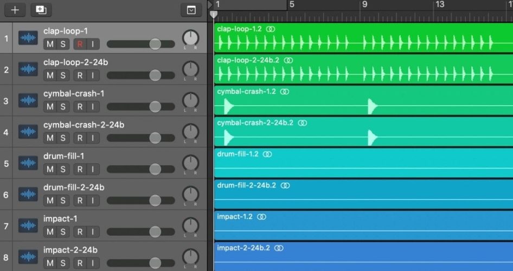This screenshot has height=271, width=513.
Task: Click the drum-fill-1 pan knob
Action: [190, 163]
